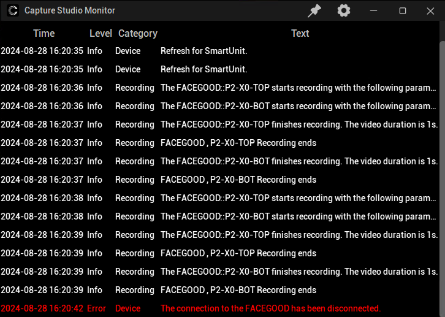Select 16:20:39 P2-X0-TOP finishes recording row

[219, 235]
